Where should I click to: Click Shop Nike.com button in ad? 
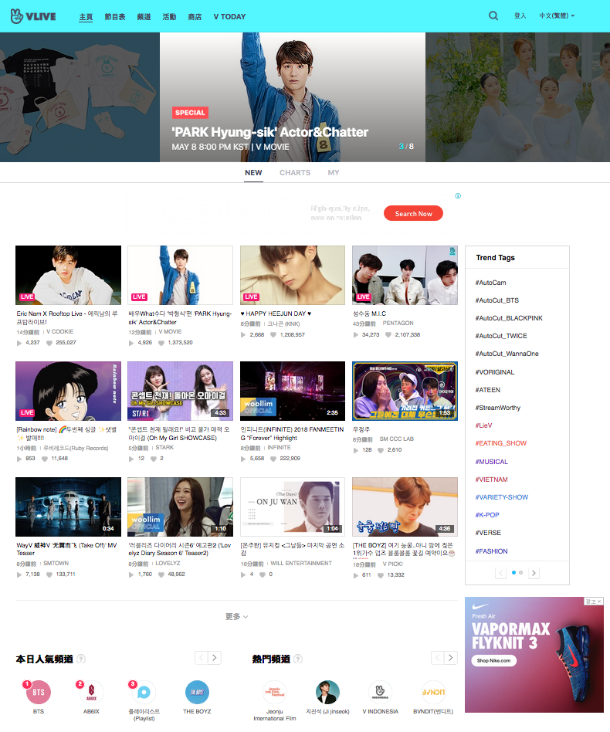click(x=493, y=660)
